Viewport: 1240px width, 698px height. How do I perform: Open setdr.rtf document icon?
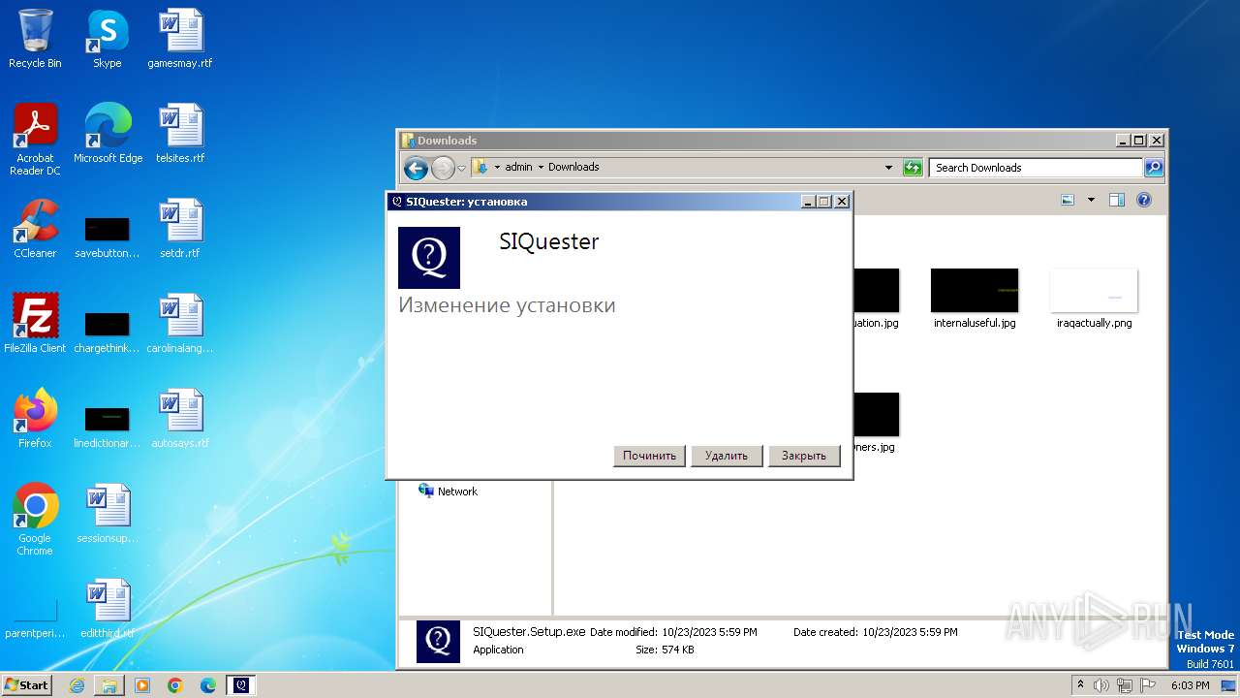(x=180, y=229)
